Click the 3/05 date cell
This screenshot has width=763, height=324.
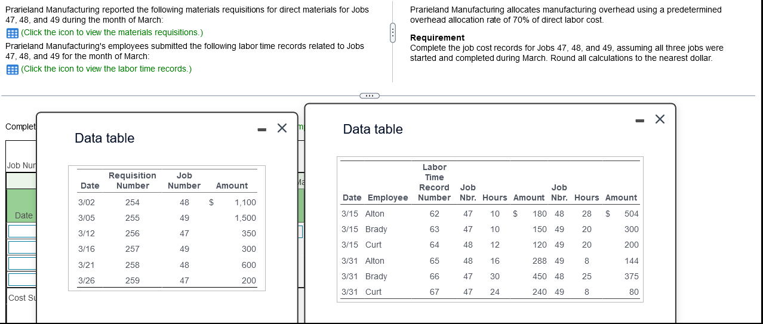click(87, 218)
